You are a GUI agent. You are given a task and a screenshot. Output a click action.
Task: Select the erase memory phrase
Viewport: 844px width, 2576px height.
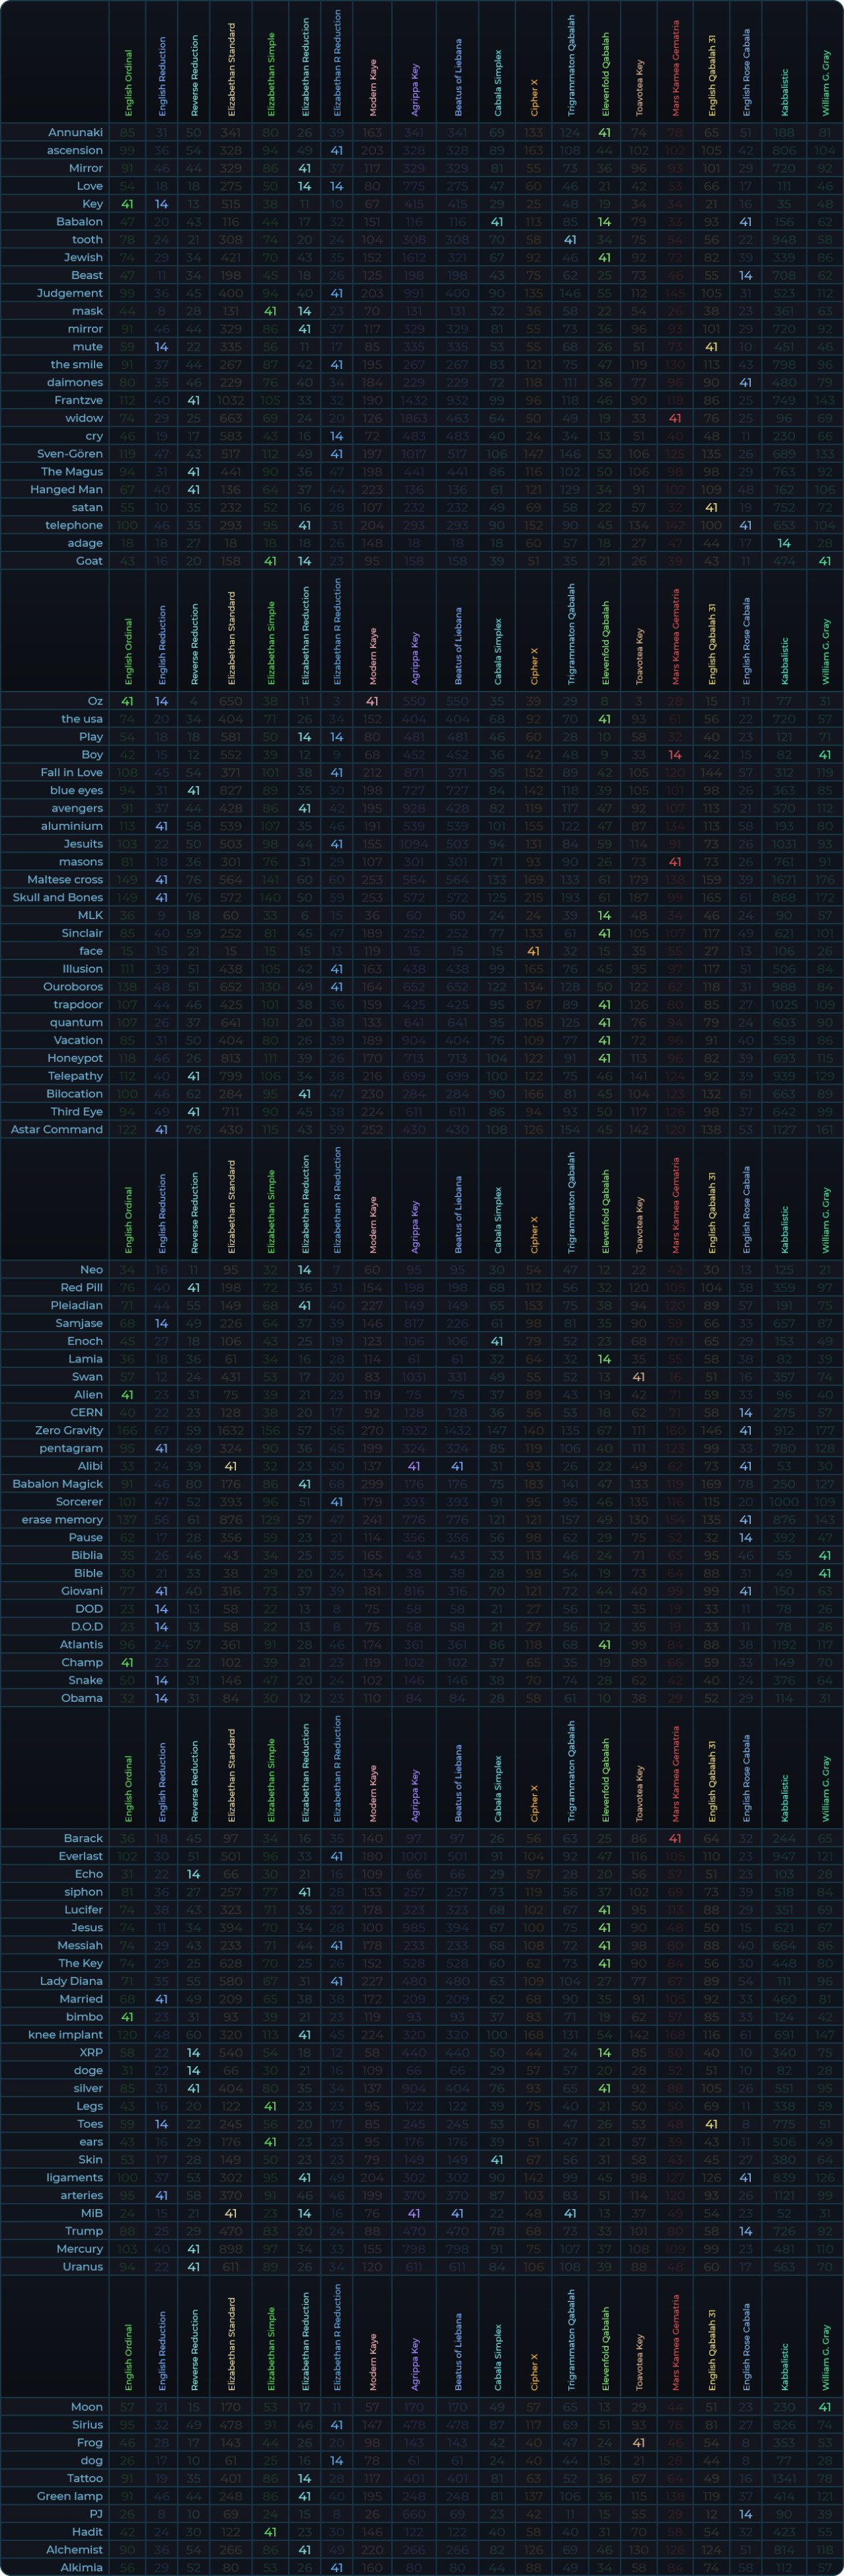click(62, 1519)
